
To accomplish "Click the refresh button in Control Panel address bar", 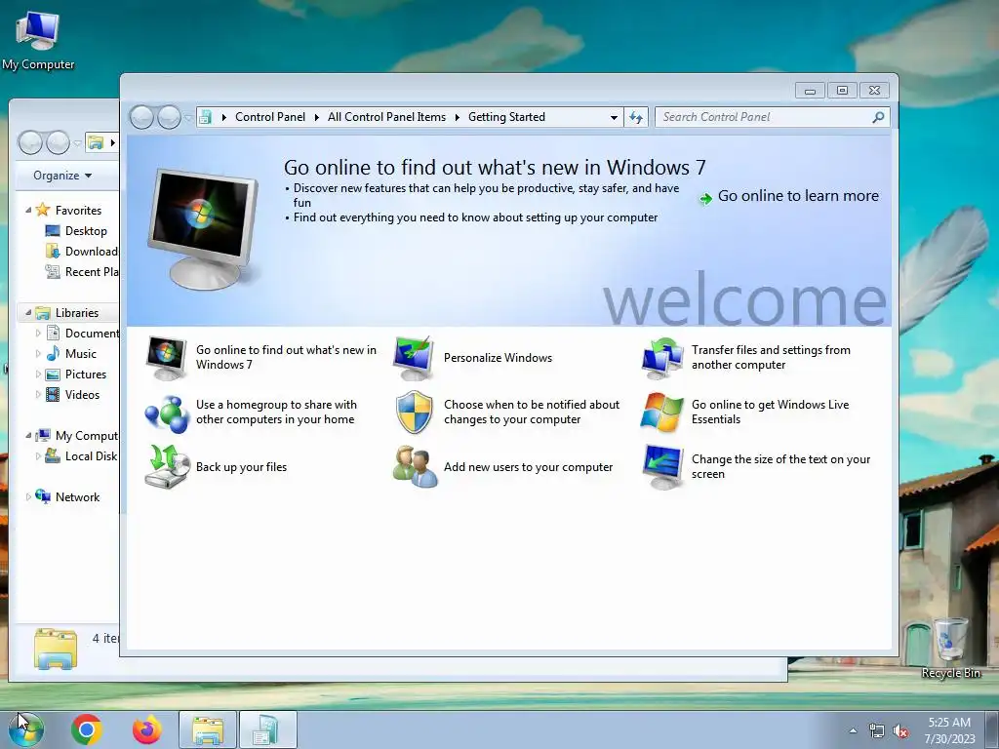I will pos(636,117).
